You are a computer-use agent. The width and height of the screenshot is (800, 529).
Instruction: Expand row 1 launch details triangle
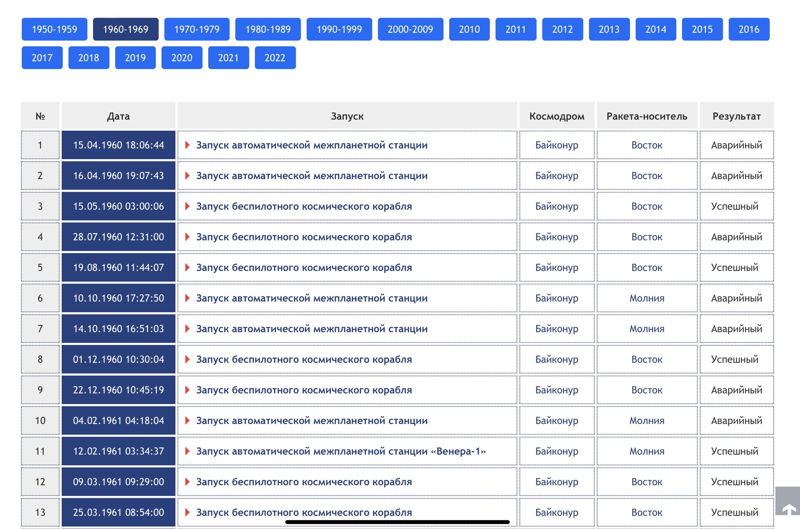[x=187, y=145]
